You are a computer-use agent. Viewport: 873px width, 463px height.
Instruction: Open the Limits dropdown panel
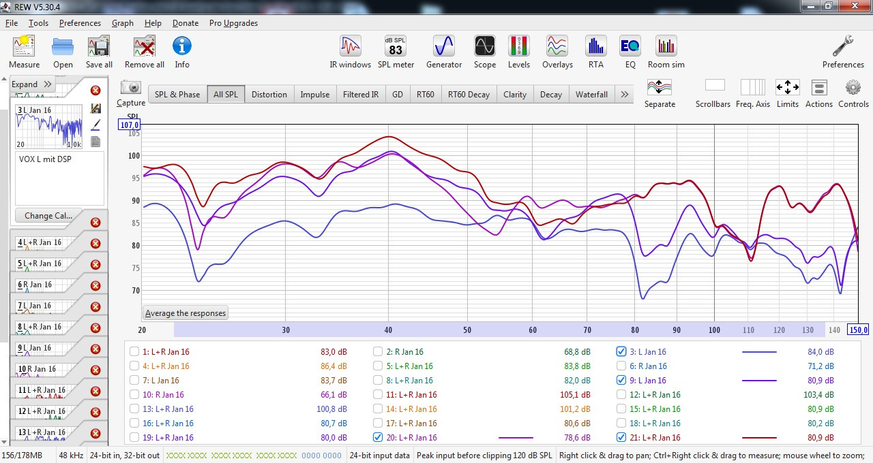click(x=787, y=93)
